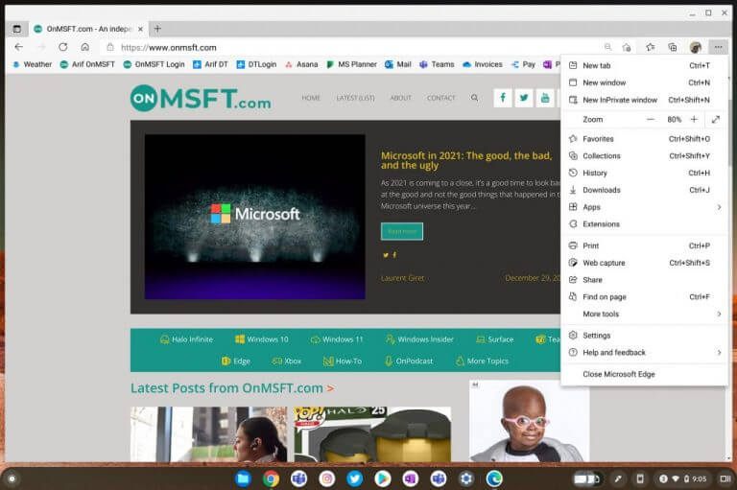Open the MS Planner bookmark

tap(351, 64)
